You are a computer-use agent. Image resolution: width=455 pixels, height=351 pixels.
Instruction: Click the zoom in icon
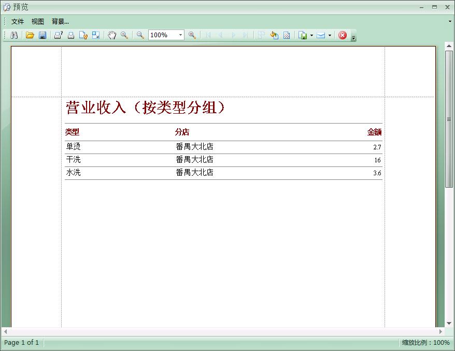[192, 35]
